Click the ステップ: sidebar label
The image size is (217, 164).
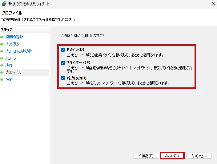coord(7,30)
